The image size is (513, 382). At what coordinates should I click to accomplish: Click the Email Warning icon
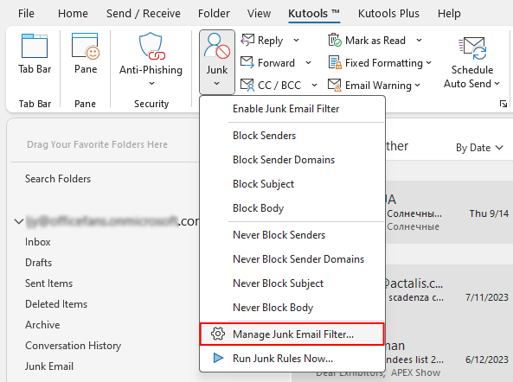pos(335,85)
